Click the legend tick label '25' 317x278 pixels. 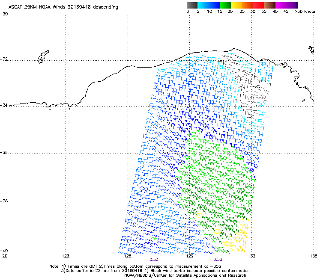(242, 12)
